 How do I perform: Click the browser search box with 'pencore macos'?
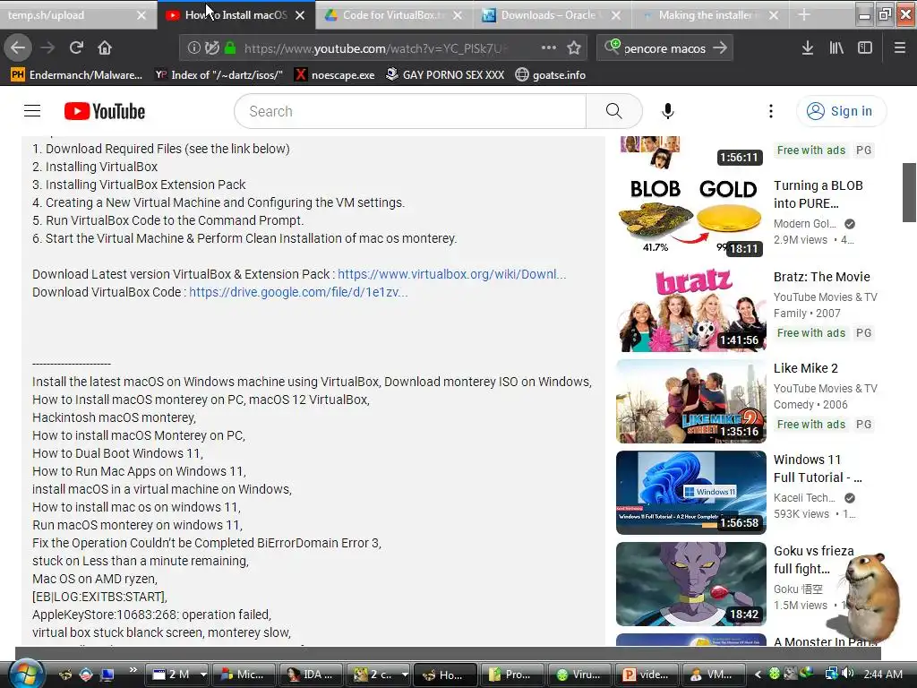coord(664,48)
